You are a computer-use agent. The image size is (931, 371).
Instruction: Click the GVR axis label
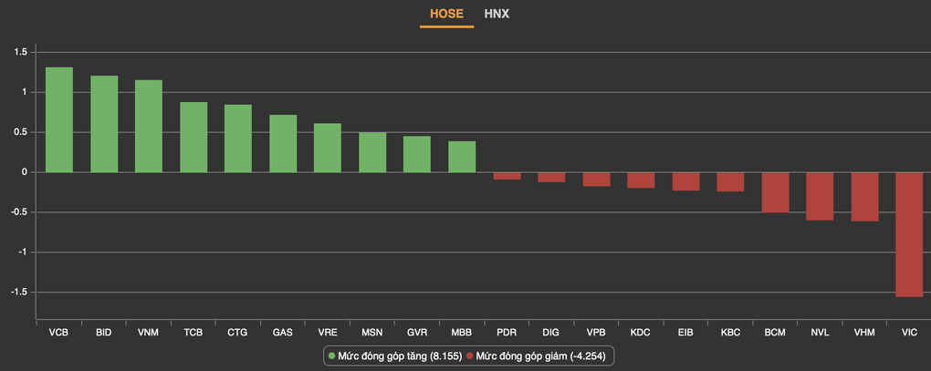pos(417,333)
